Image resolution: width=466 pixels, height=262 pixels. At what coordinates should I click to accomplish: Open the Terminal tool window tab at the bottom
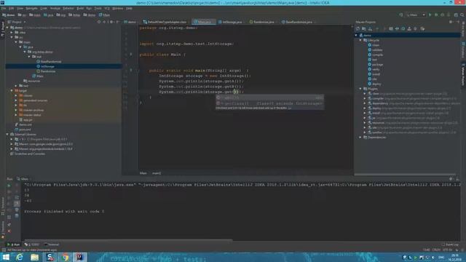[52, 245]
